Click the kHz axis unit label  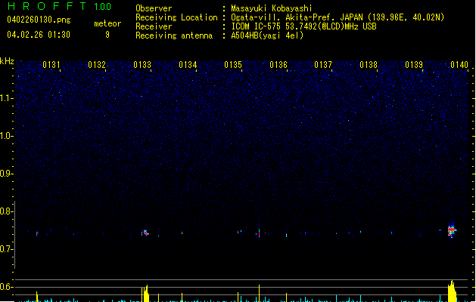click(x=7, y=61)
